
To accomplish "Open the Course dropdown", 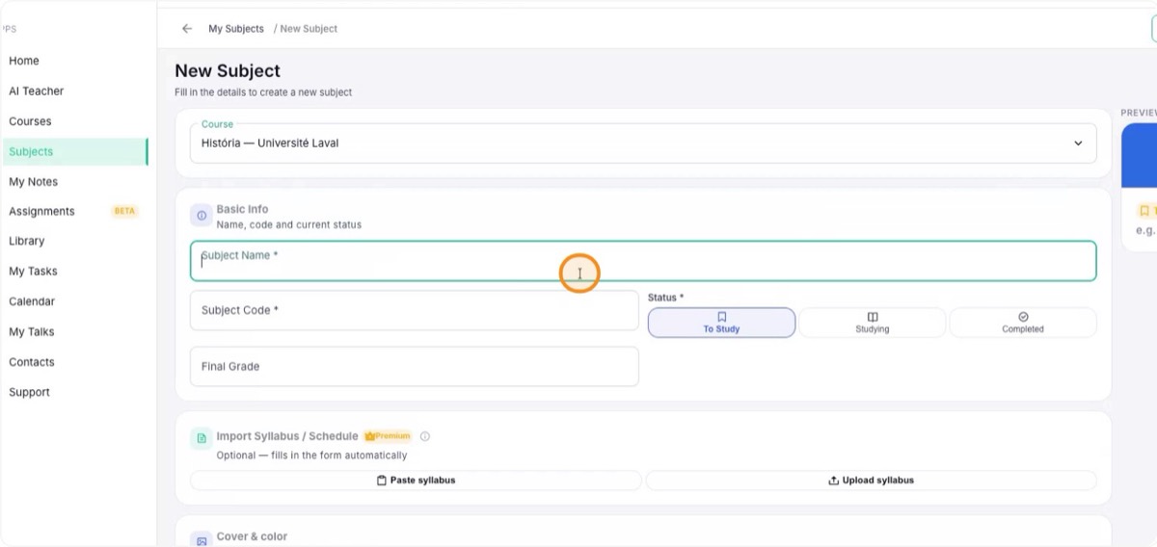I will [x=643, y=143].
